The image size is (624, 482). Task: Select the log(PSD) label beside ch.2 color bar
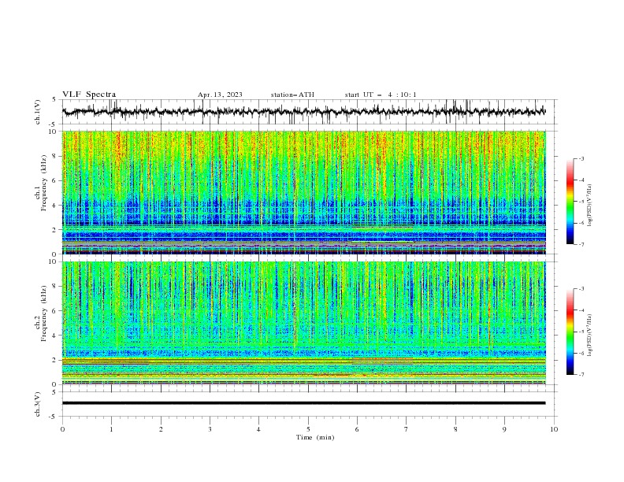pyautogui.click(x=590, y=336)
